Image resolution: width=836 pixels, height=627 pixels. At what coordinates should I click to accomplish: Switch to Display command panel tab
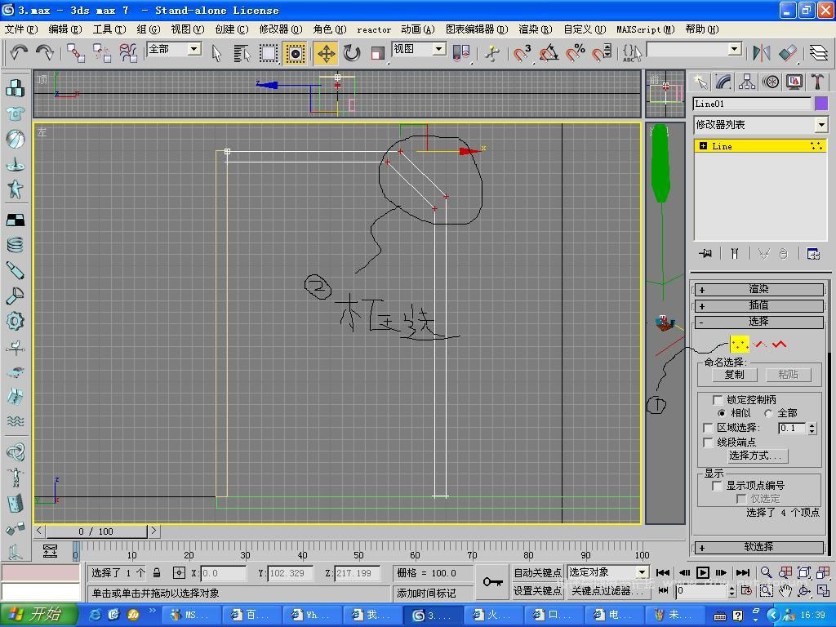[794, 82]
